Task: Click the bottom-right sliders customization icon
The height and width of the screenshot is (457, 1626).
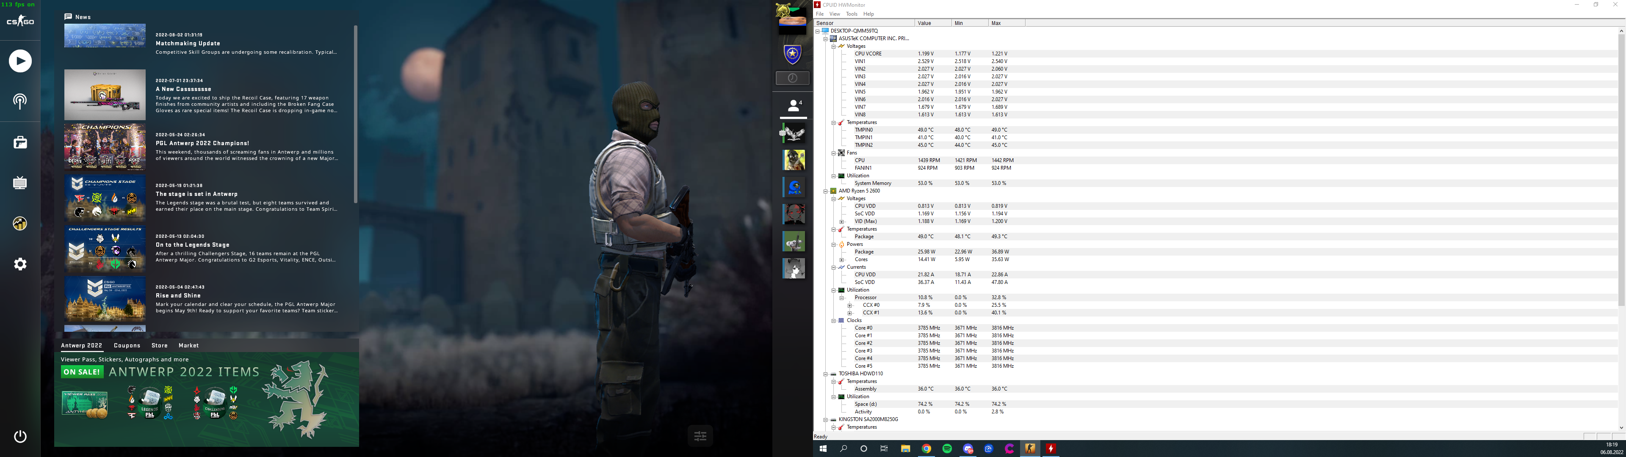Action: 700,435
